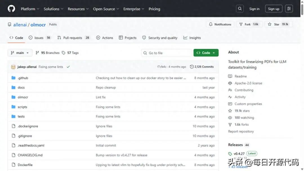The image size is (304, 171).
Task: Switch to the Projects tab
Action: (128, 38)
